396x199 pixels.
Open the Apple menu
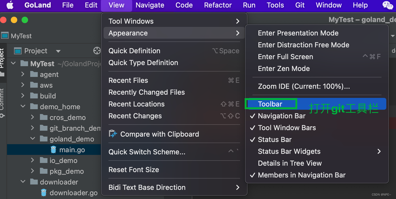[10, 5]
